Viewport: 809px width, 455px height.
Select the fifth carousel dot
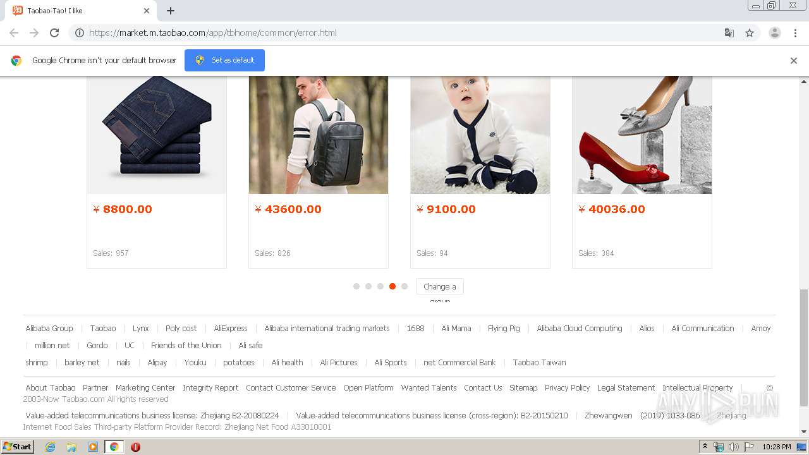(404, 286)
